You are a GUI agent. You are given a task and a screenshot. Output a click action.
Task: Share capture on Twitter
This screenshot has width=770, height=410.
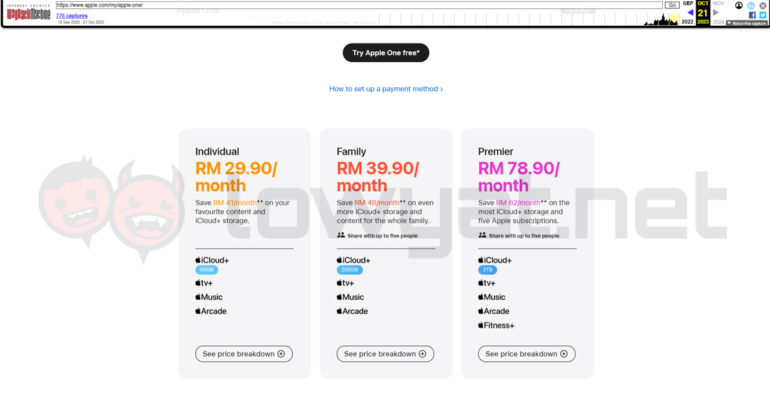click(762, 15)
